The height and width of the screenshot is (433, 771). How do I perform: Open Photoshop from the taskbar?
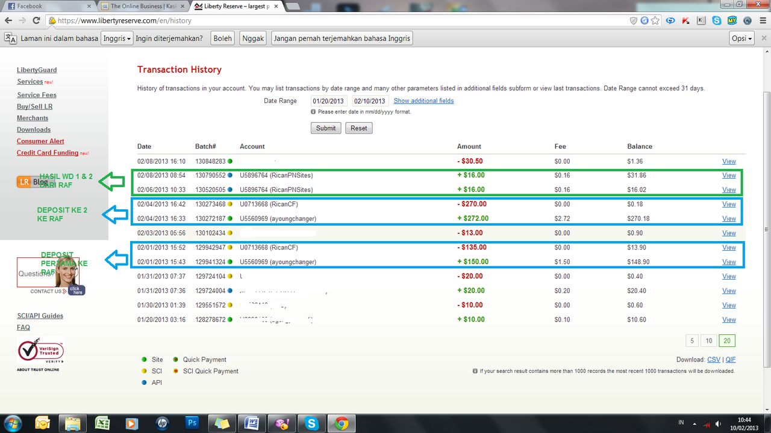(193, 423)
